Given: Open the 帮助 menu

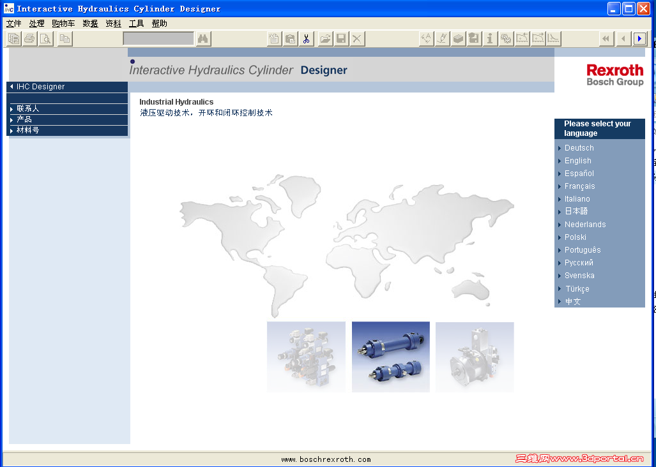Looking at the screenshot, I should (160, 24).
